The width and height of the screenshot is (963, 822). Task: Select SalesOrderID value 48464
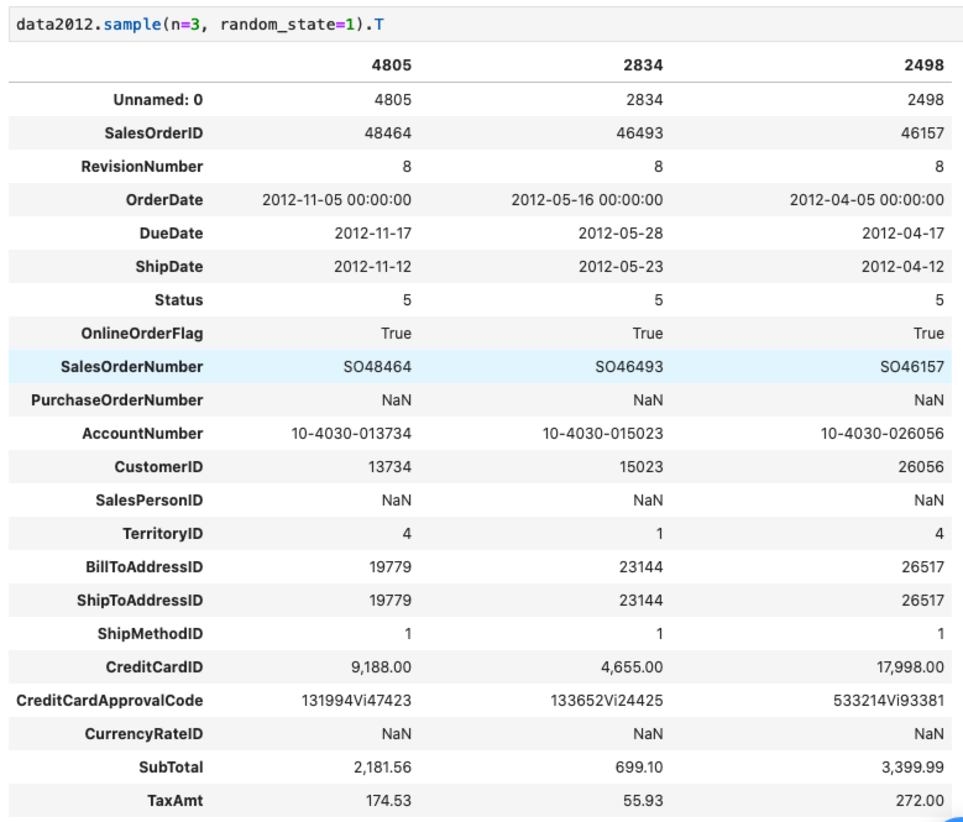click(x=388, y=133)
